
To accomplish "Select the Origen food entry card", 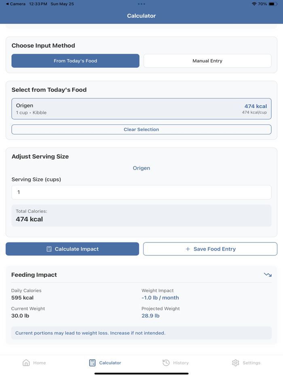I will 141,108.
